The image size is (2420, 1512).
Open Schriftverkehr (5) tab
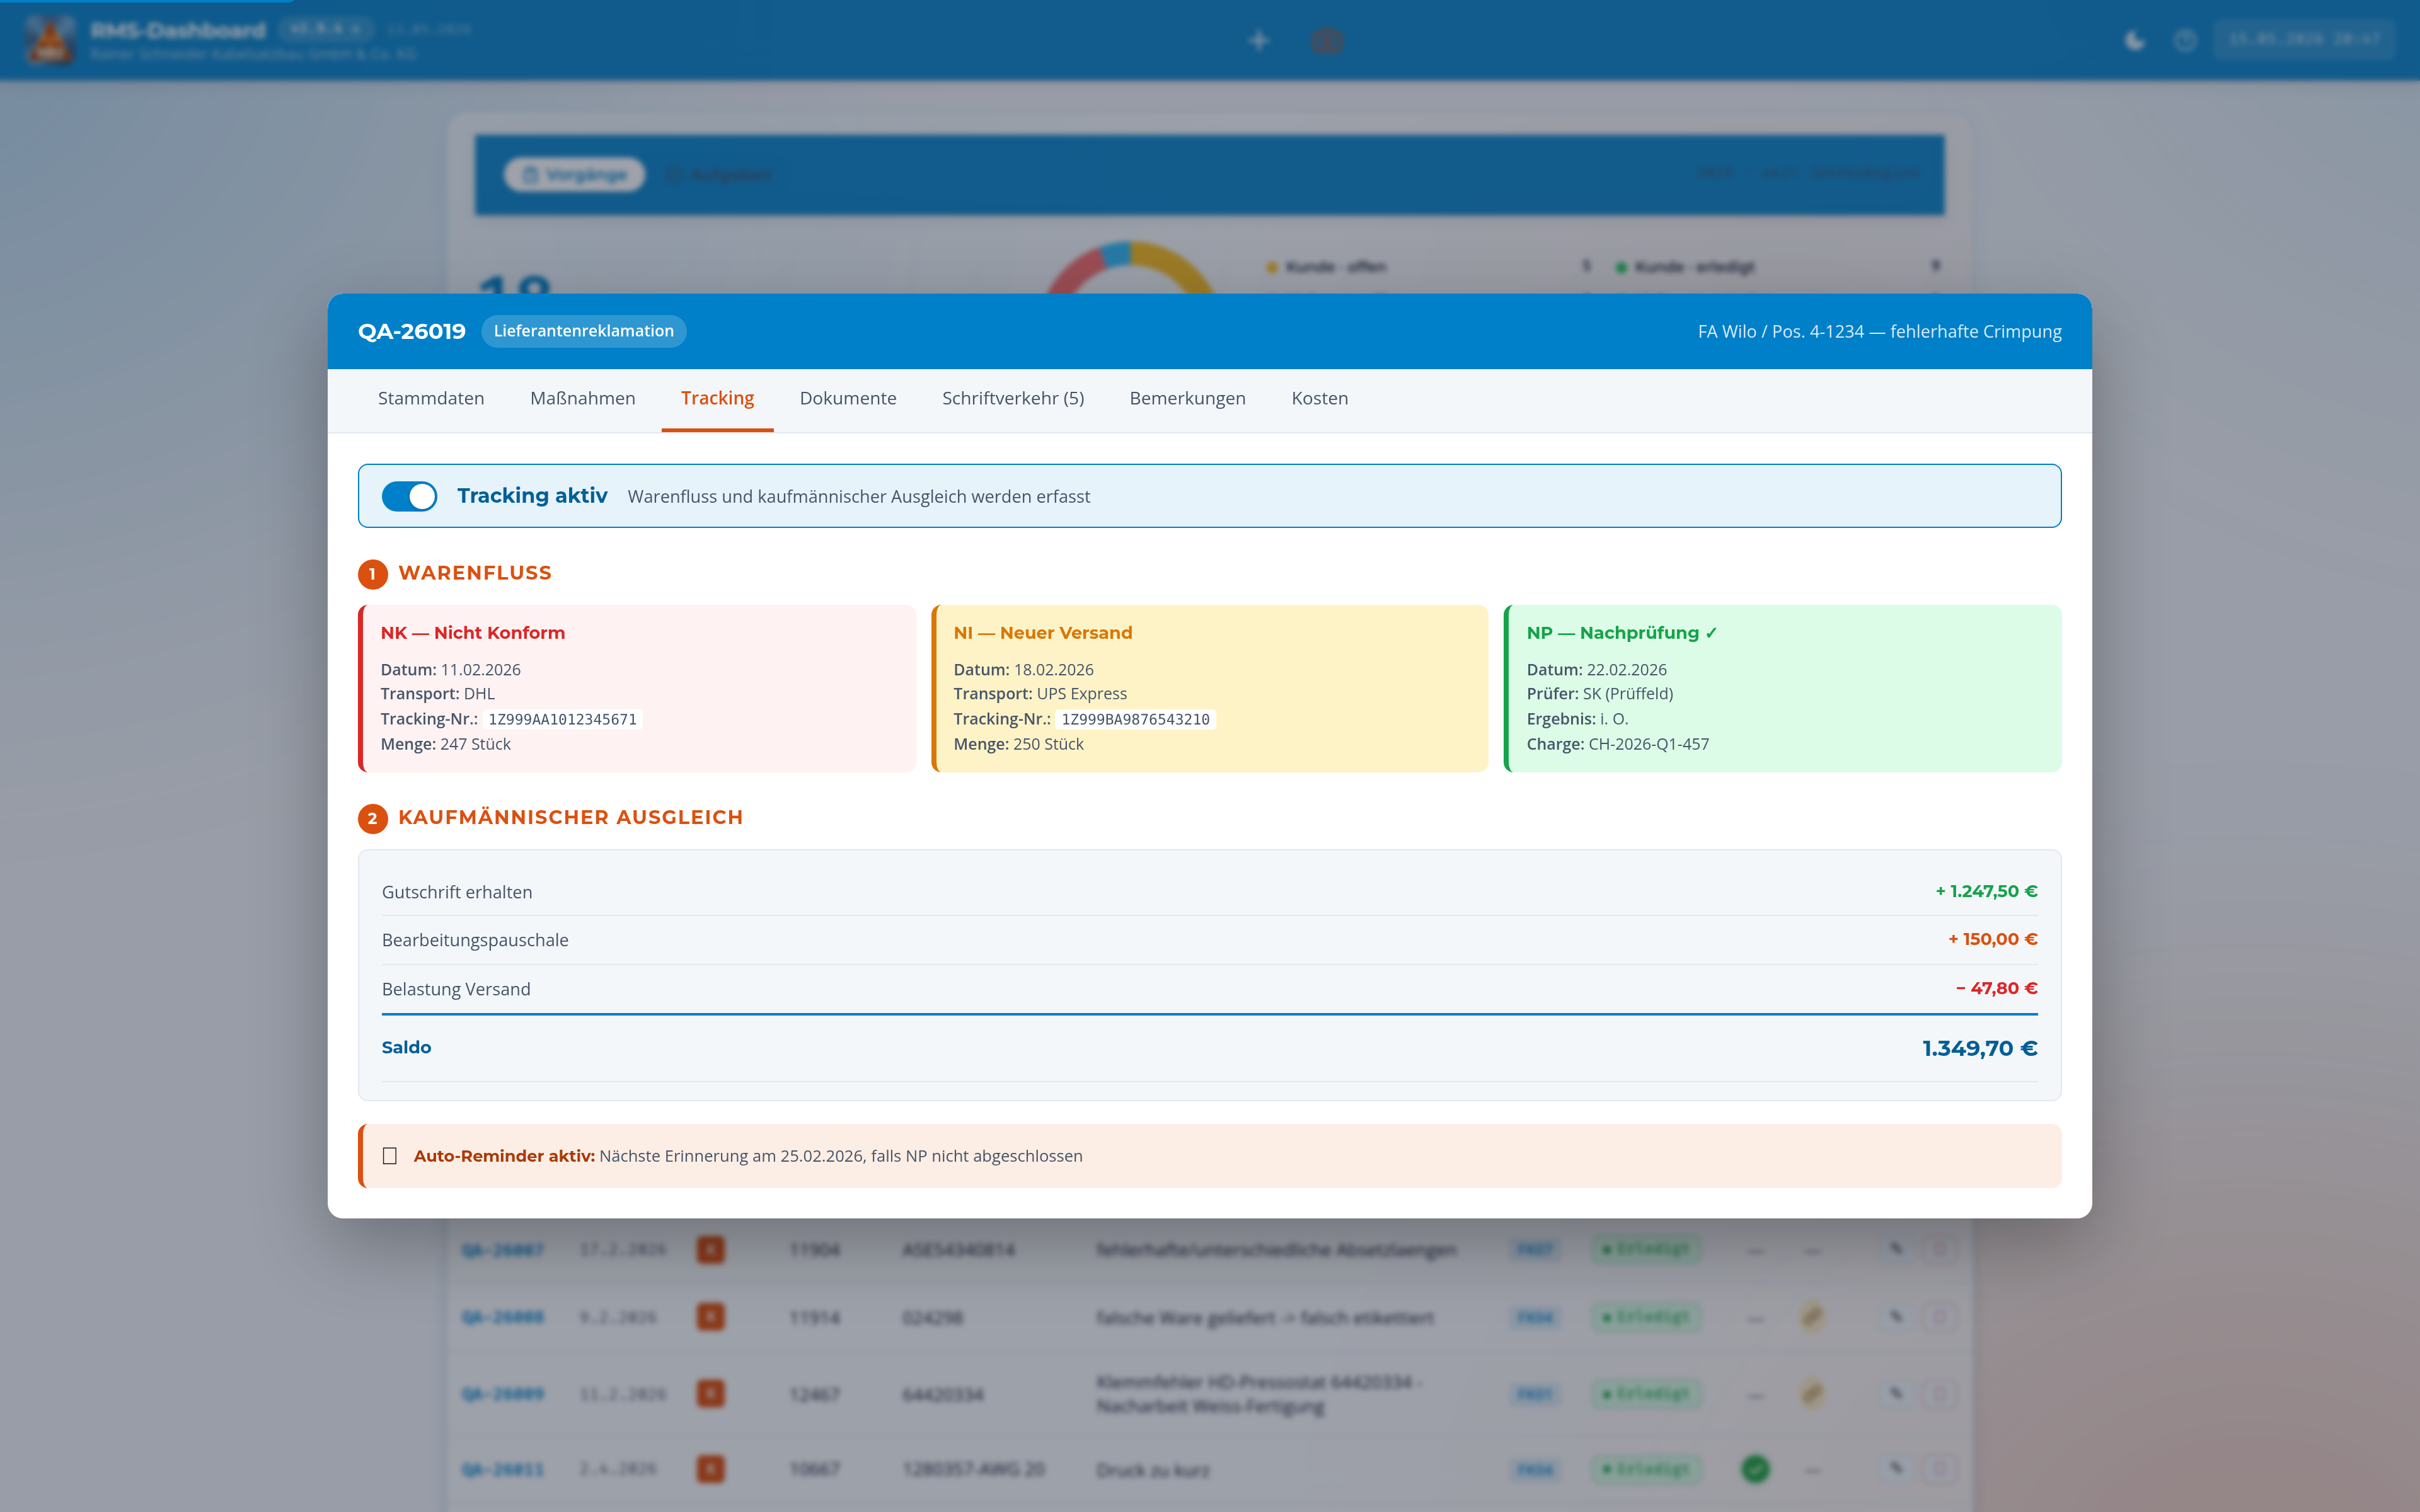1013,398
